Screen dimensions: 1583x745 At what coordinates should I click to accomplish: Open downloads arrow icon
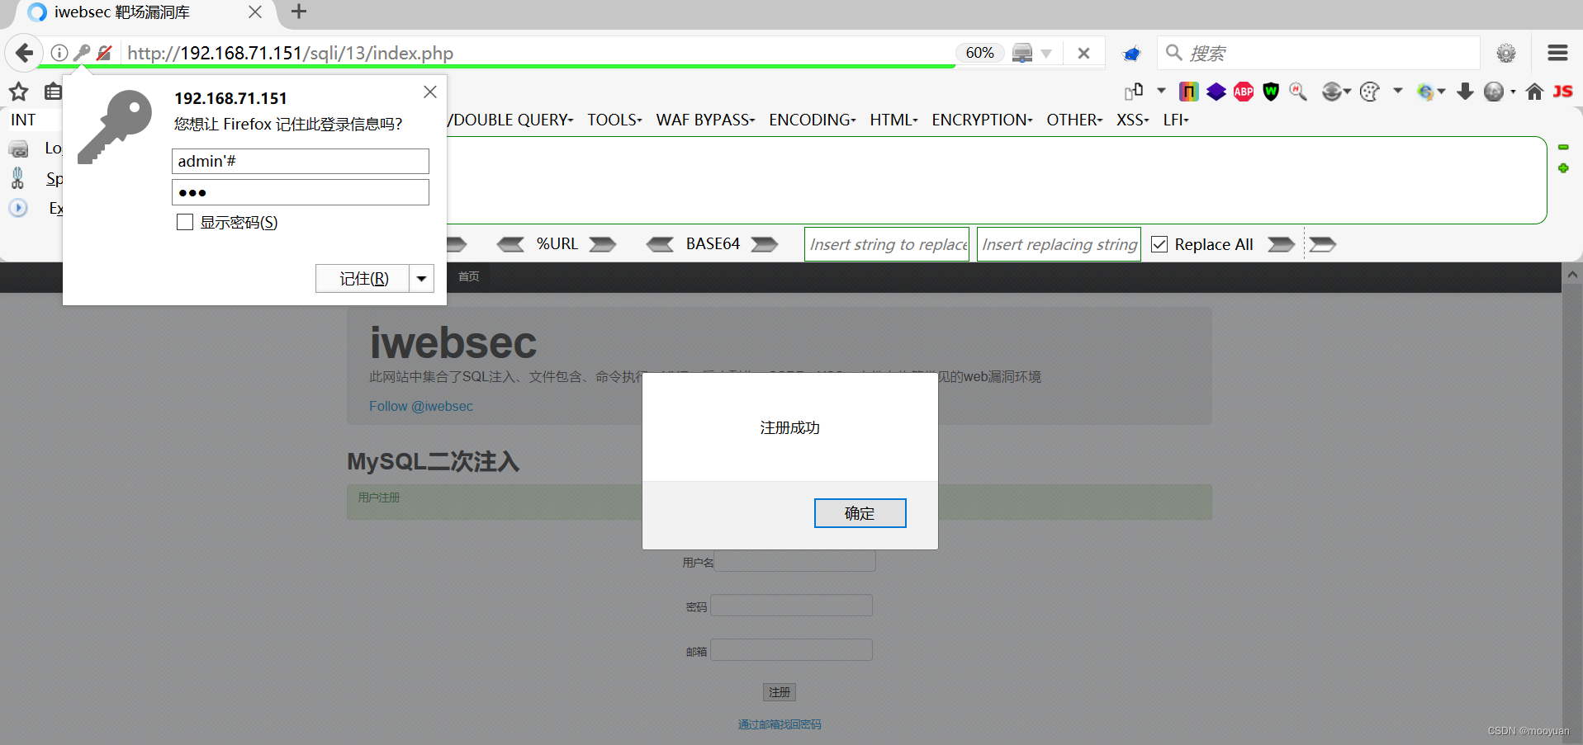[x=1465, y=92]
